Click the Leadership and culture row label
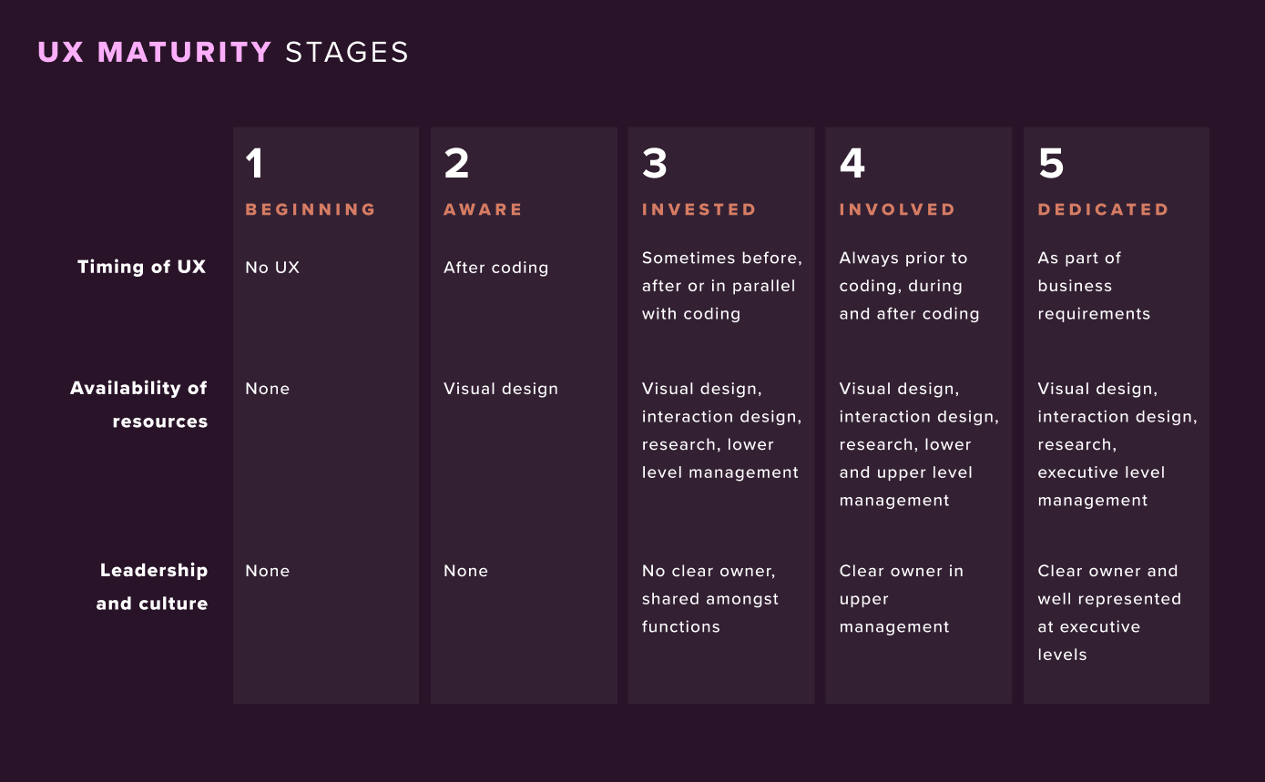Screen dimensions: 1265x782 click(152, 586)
